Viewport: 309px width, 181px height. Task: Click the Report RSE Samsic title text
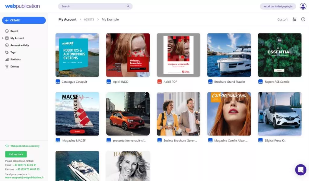[x=277, y=81]
